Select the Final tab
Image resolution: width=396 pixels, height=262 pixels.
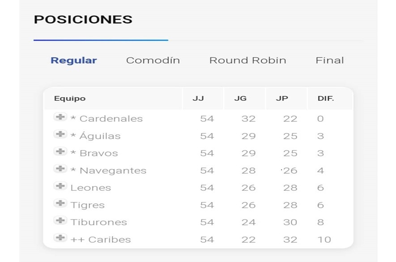[x=330, y=60]
